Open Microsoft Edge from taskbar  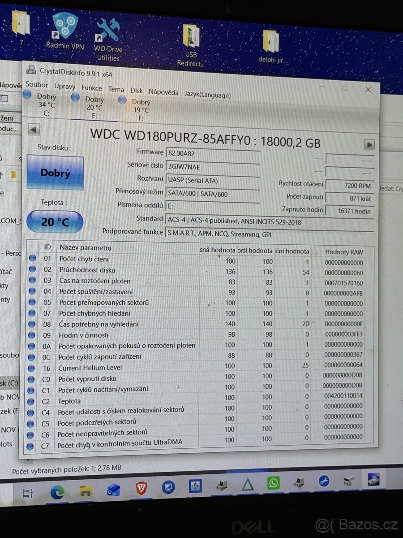click(57, 493)
